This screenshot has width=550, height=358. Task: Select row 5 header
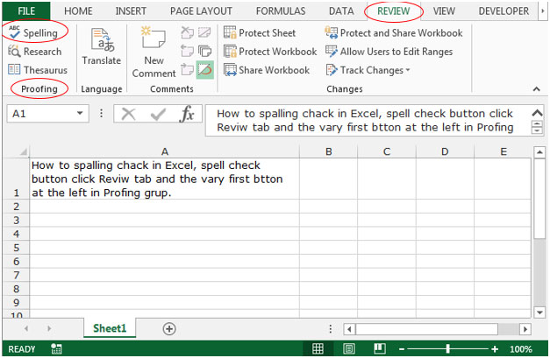(16, 248)
